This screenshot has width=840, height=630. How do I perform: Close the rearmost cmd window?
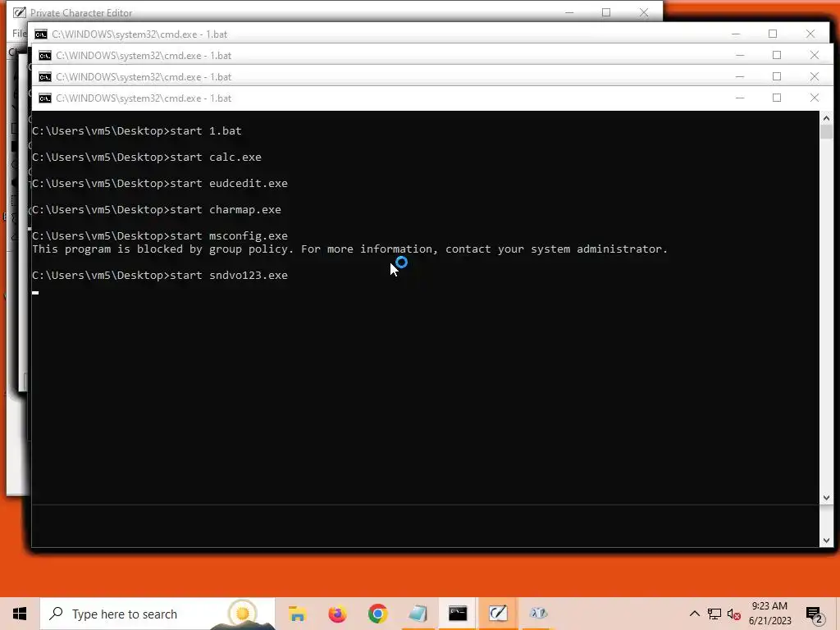click(810, 34)
